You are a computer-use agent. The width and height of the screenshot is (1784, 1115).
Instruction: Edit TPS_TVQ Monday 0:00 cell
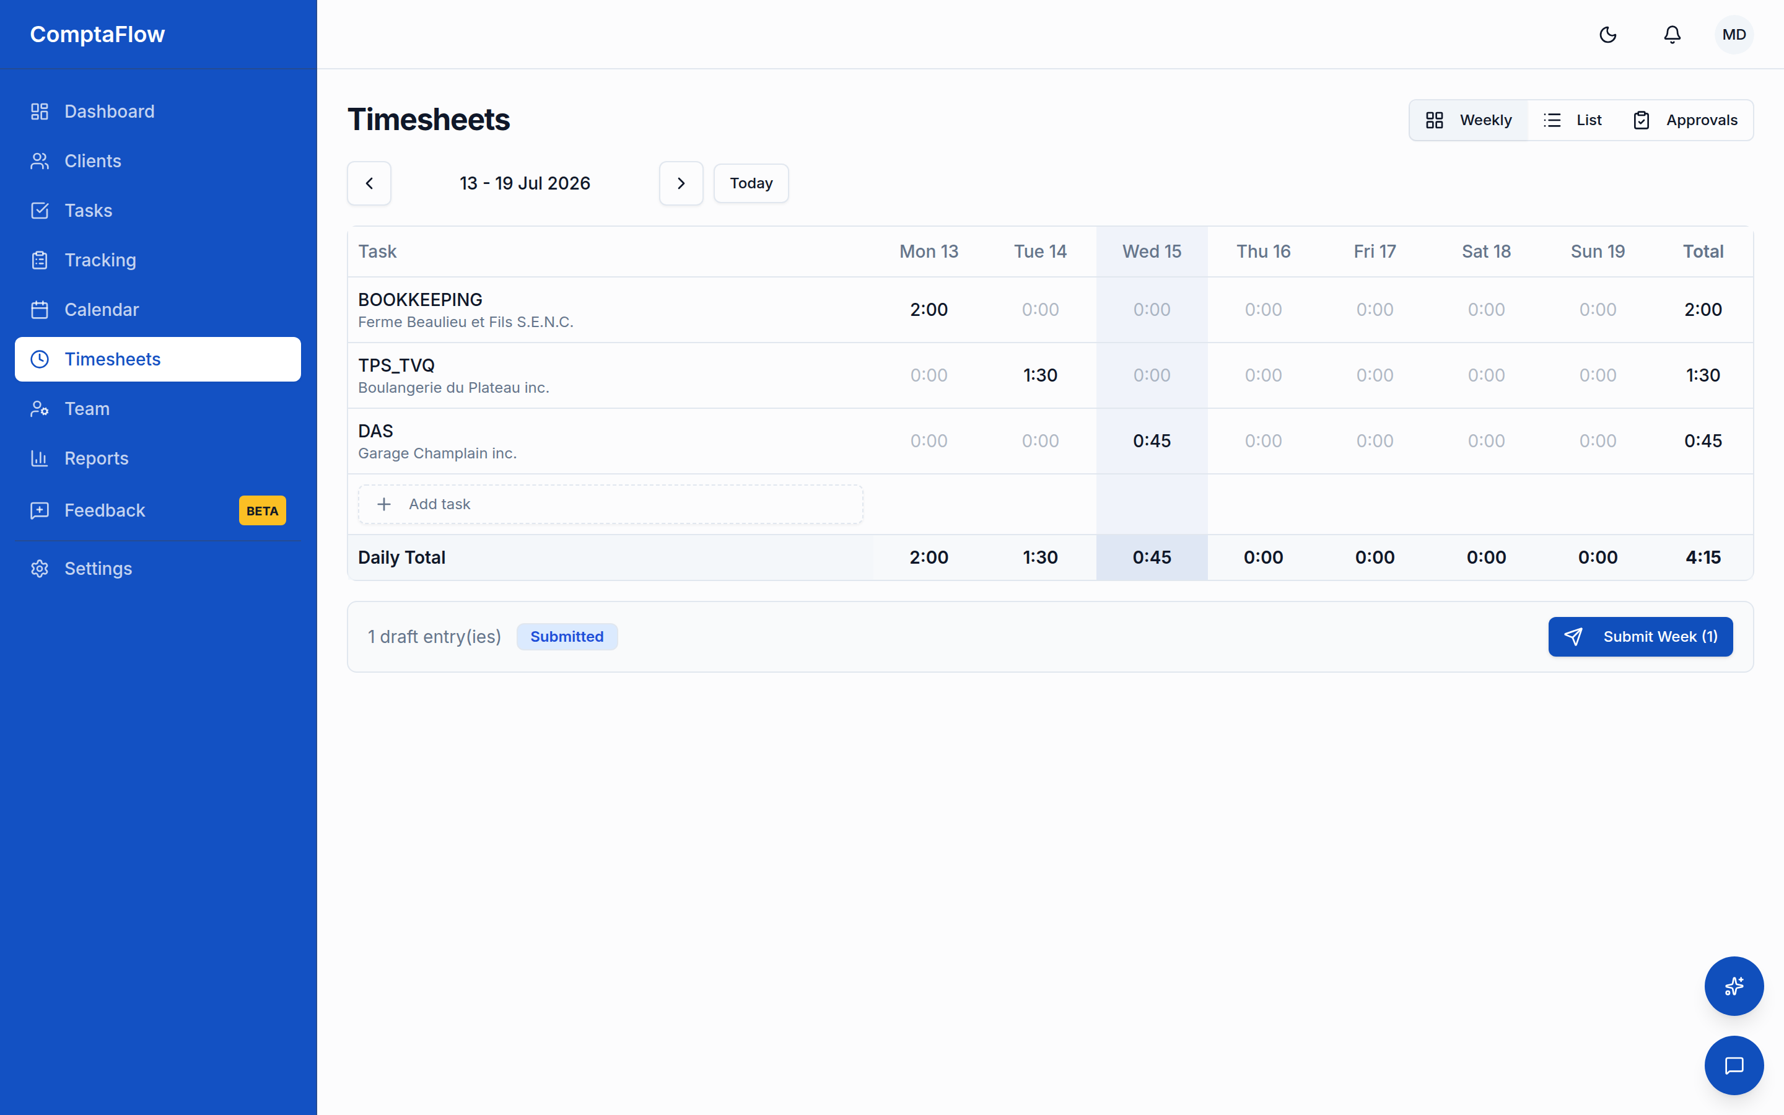pyautogui.click(x=929, y=375)
